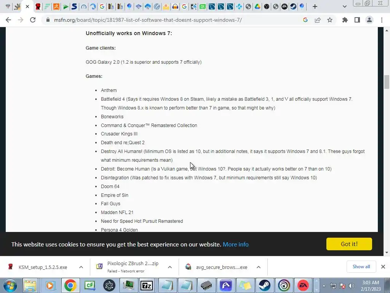The height and width of the screenshot is (293, 390).
Task: Expand avg_secure_browser download options
Action: click(259, 267)
